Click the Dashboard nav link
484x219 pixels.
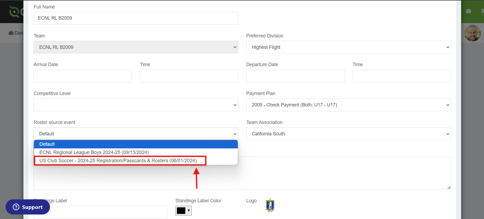point(16,33)
